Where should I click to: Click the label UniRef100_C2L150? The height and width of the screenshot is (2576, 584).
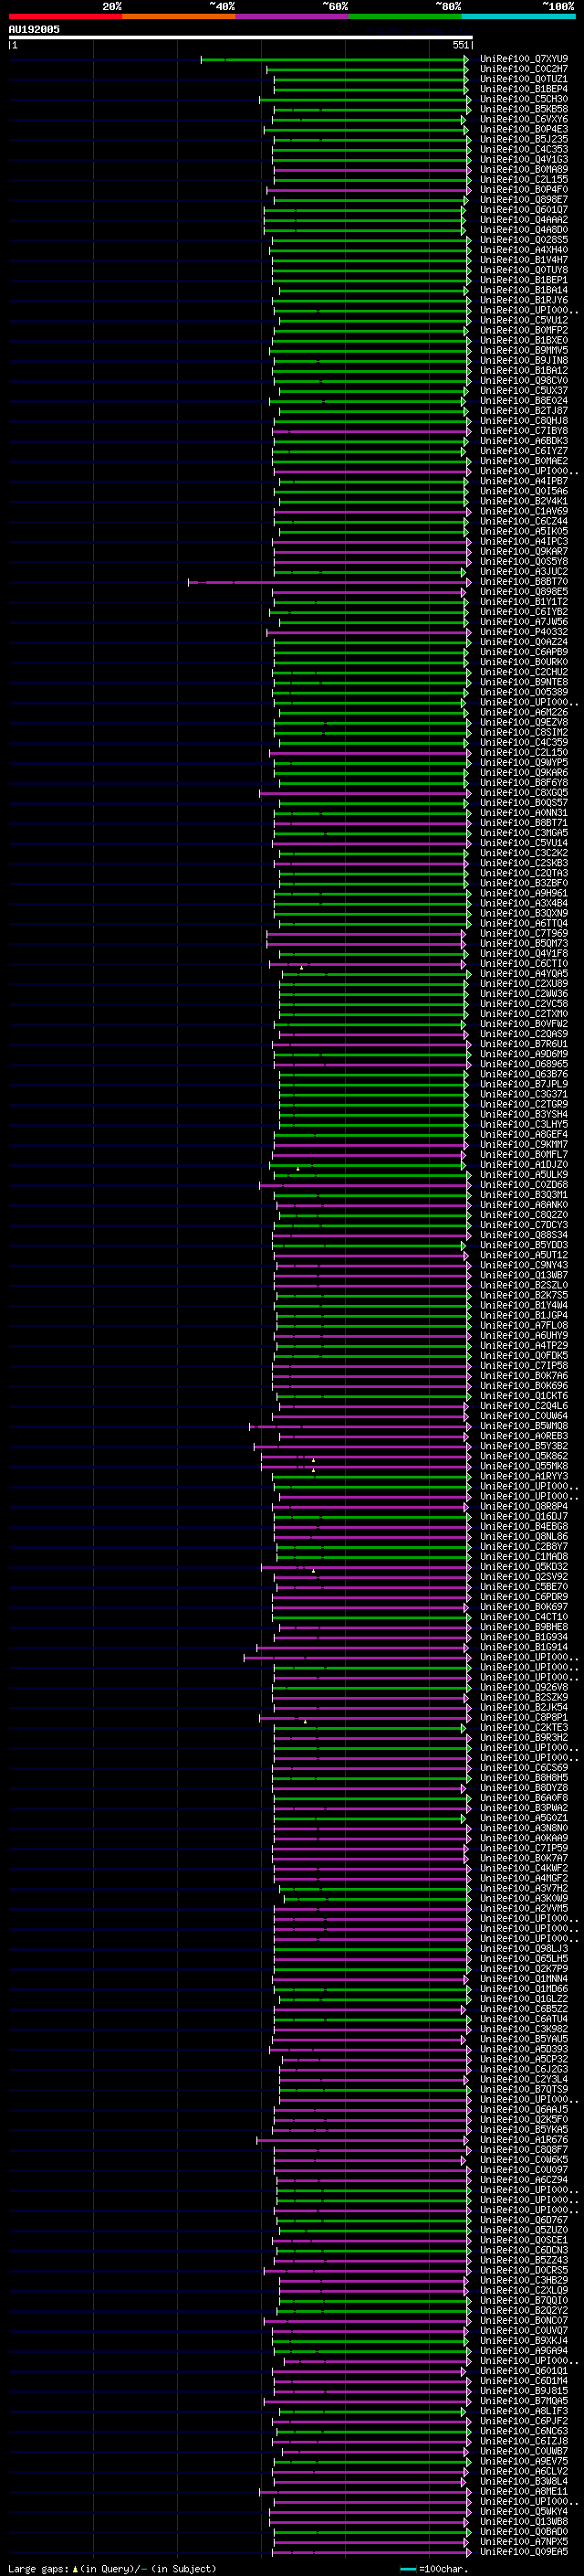pos(523,752)
